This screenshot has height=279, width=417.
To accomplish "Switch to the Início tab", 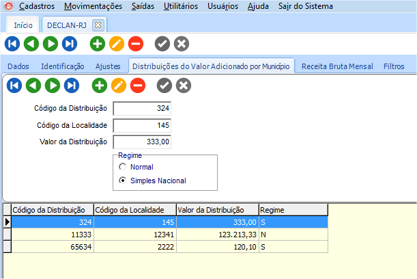I will (x=23, y=25).
